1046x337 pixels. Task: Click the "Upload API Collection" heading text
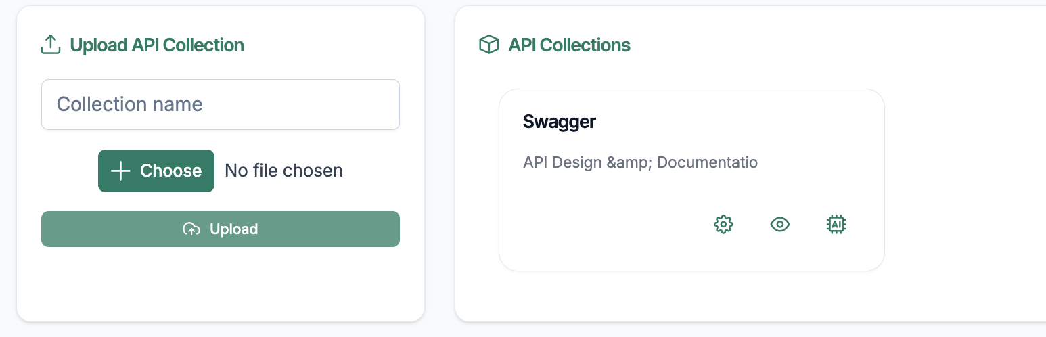[x=157, y=45]
